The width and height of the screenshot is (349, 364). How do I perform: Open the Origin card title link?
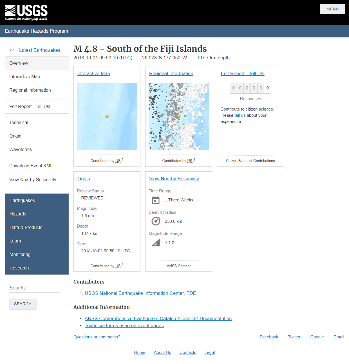coord(84,179)
